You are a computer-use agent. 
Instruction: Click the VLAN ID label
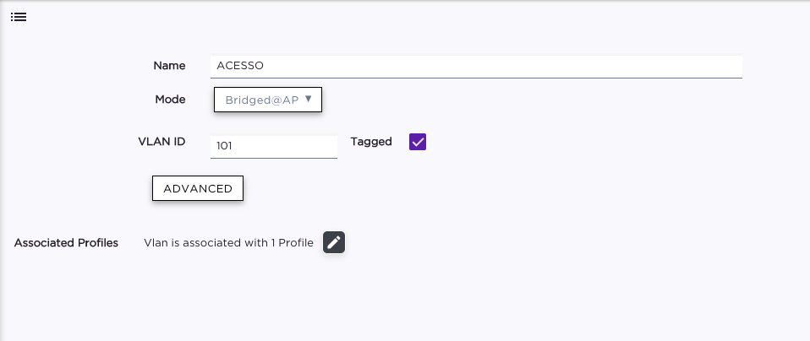[x=161, y=142]
